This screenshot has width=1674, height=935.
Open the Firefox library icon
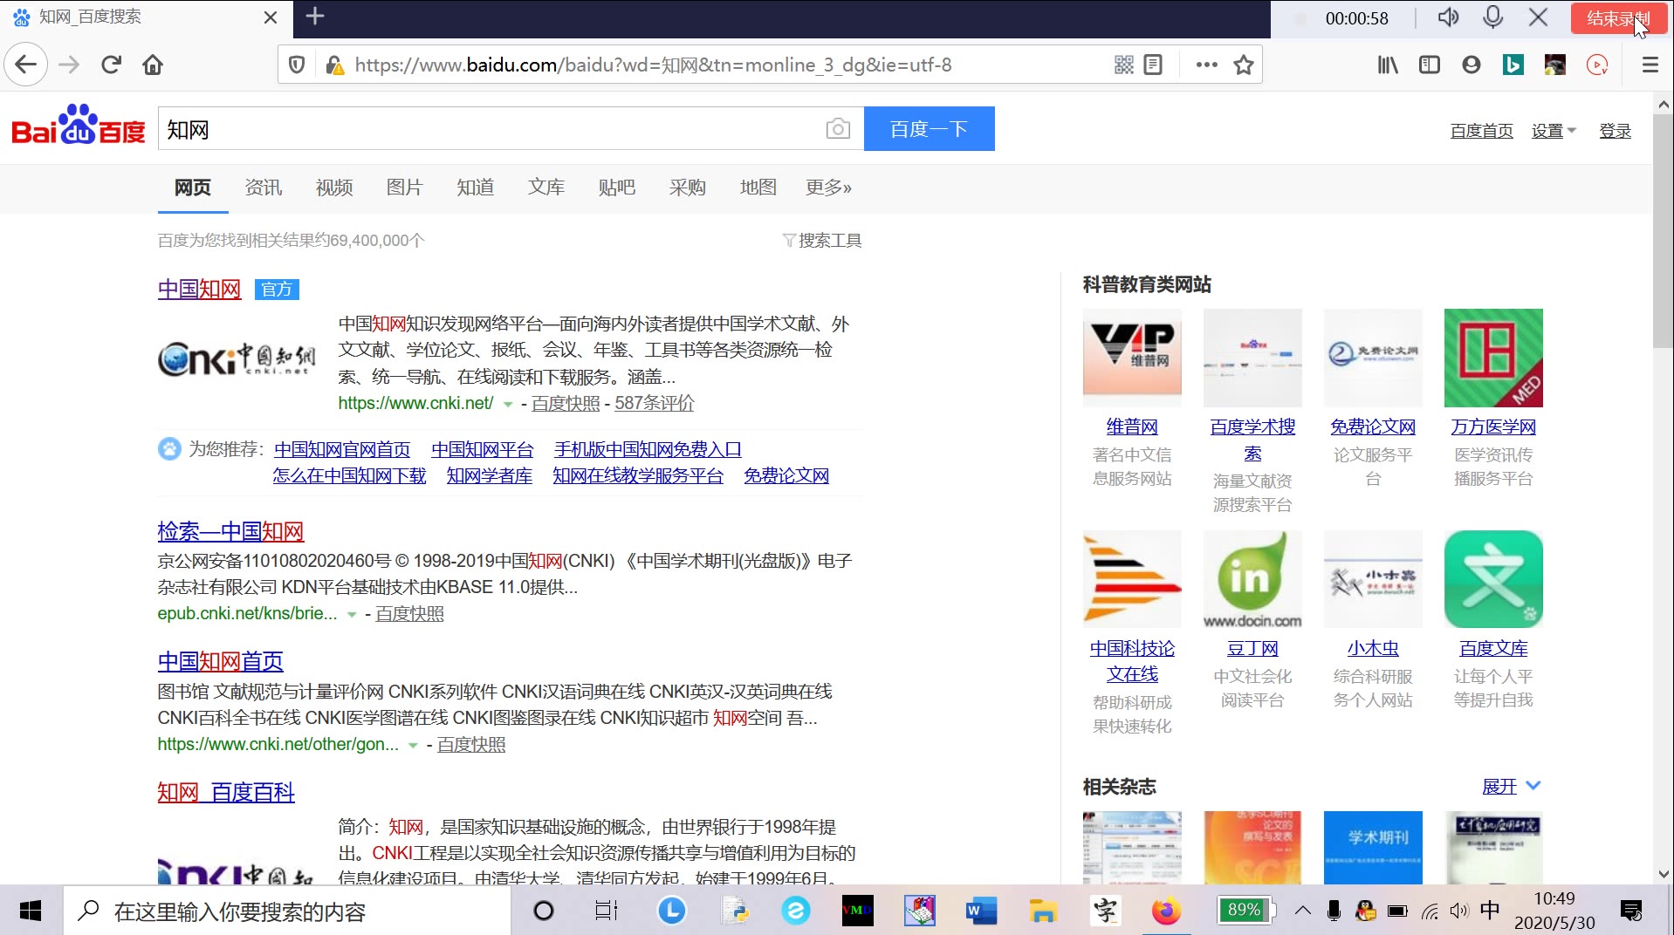[1388, 65]
